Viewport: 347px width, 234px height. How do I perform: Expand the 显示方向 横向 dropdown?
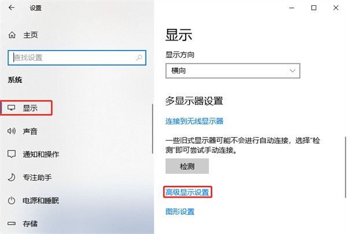point(233,71)
